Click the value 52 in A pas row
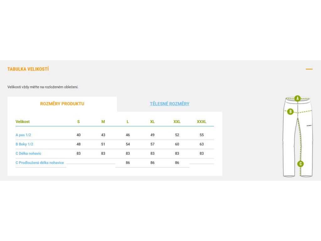321x241 pixels. 177,135
